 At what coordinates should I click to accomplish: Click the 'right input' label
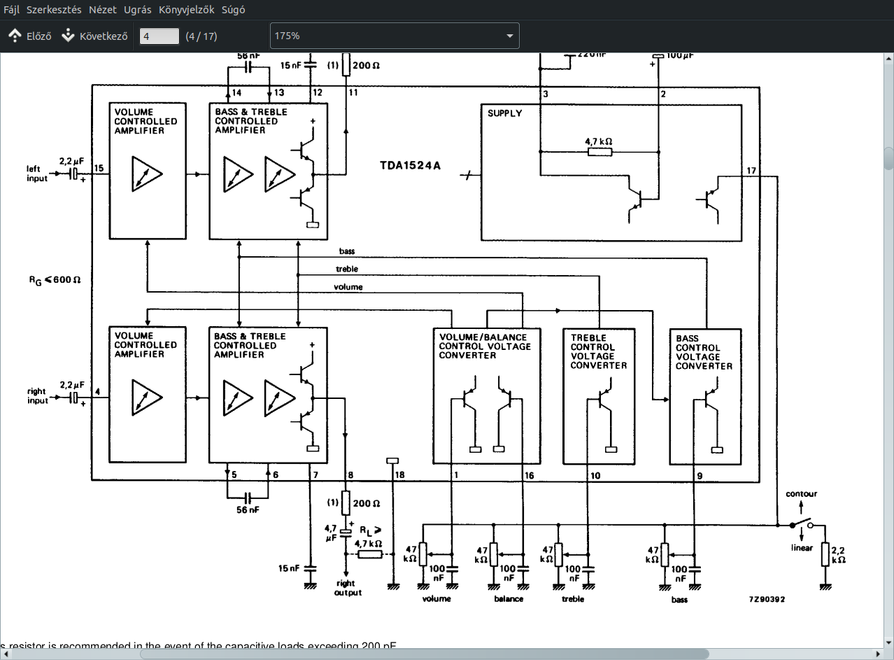[37, 396]
